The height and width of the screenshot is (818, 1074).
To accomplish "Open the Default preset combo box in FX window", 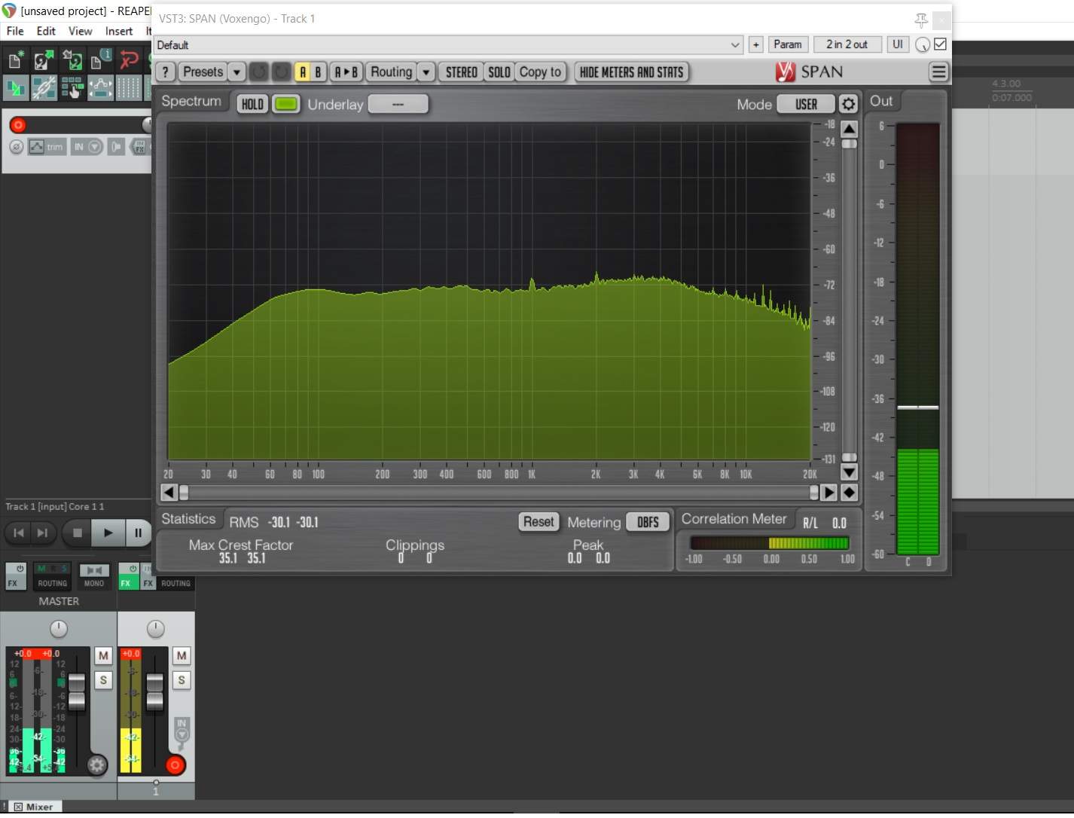I will [448, 45].
